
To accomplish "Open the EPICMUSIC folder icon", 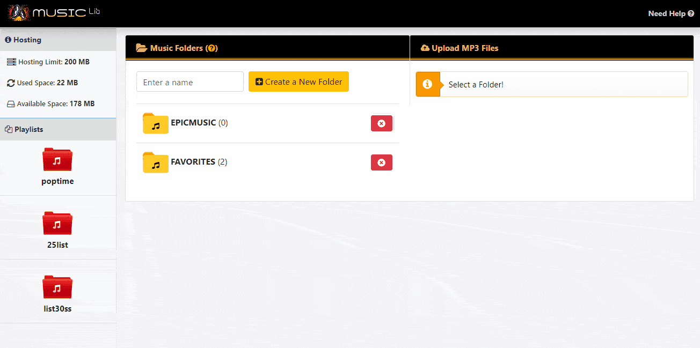I will click(155, 123).
